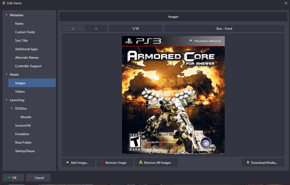Click the red X on Remove Image

102,162
